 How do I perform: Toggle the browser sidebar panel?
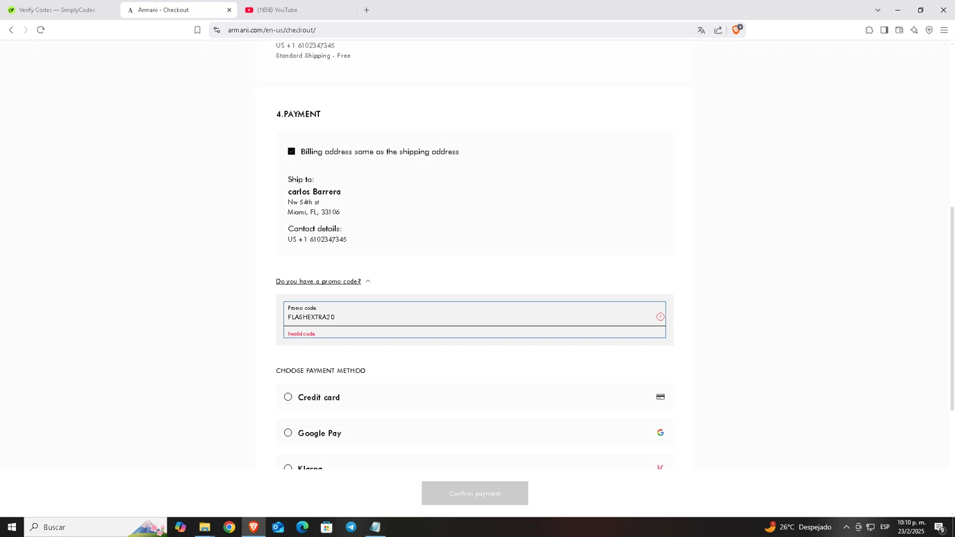[x=884, y=30]
